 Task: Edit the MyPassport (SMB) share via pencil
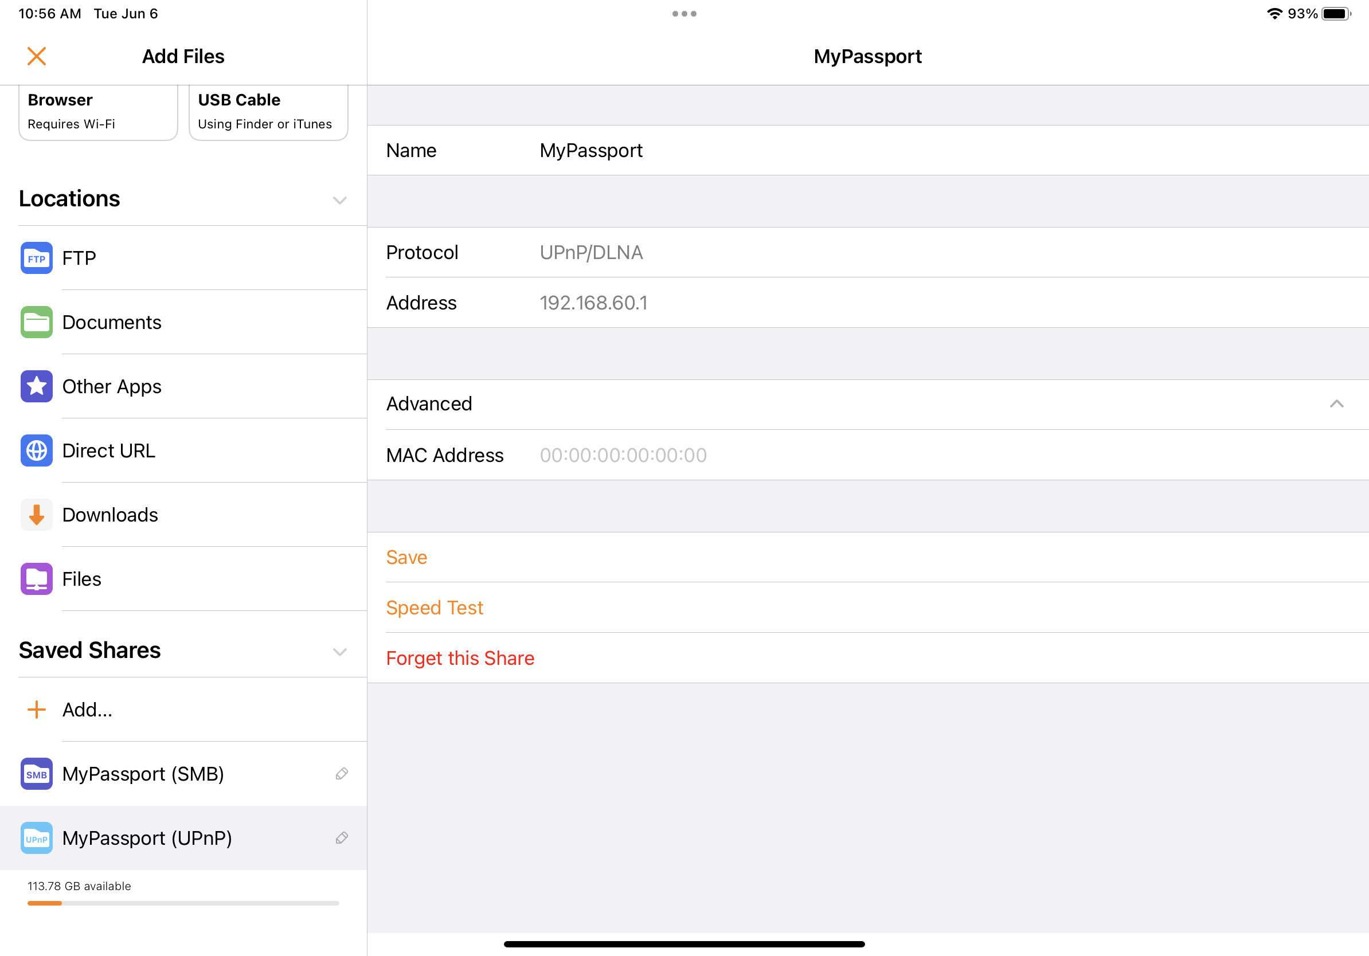[342, 774]
